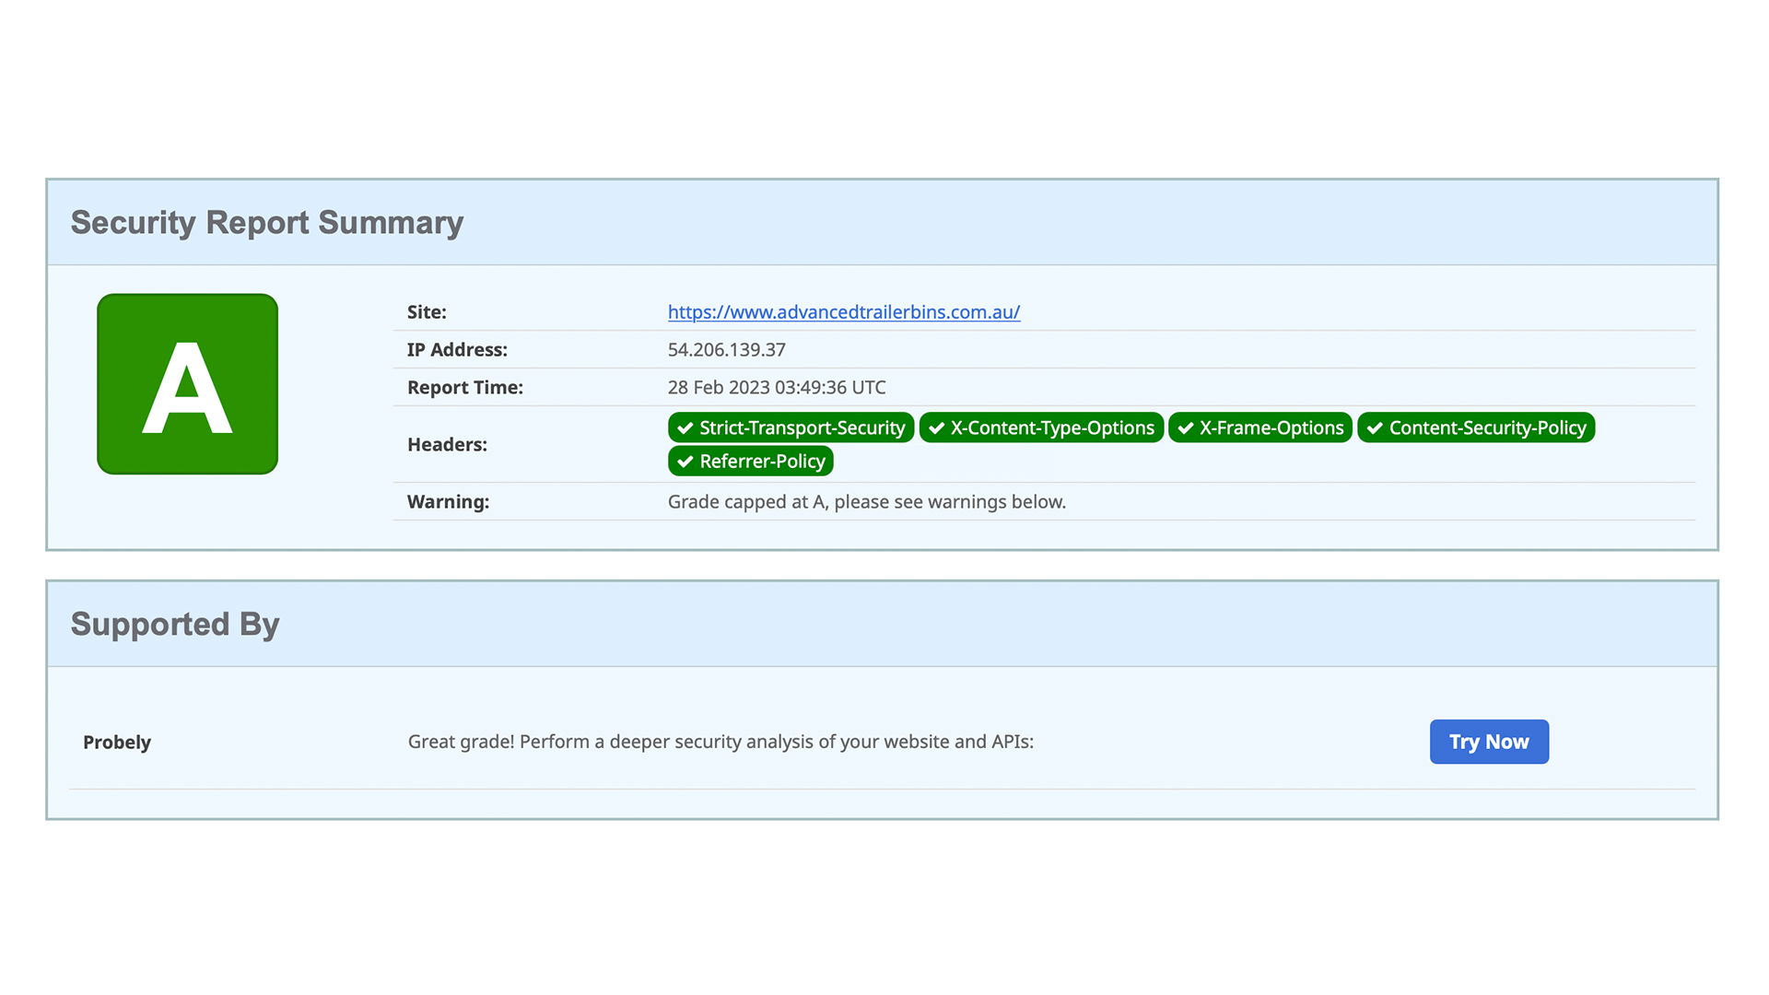Toggle the X-Frame-Options header badge
Screen dimensions: 1769x995
coord(1259,427)
